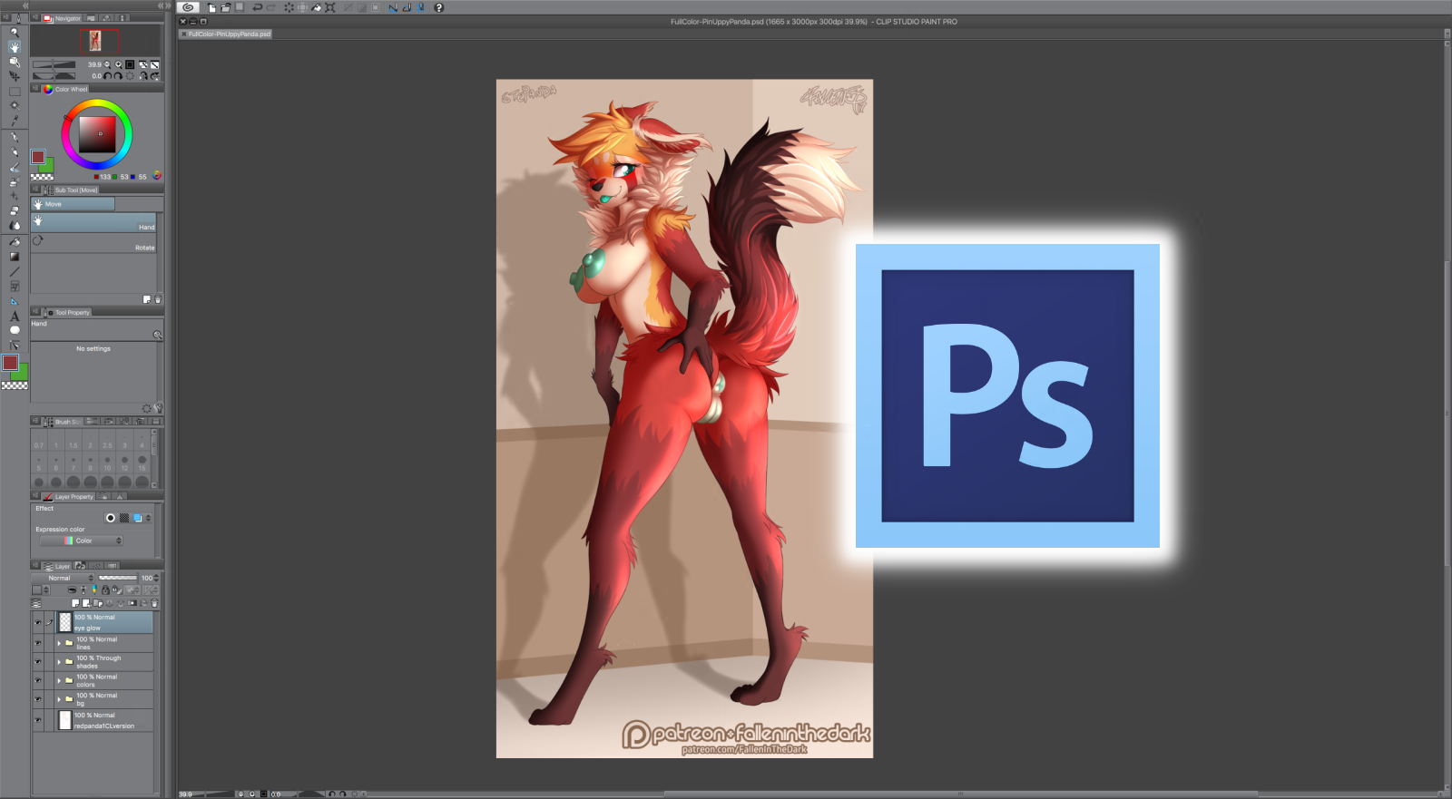Screen dimensions: 1452x799
Task: Select the Airbrush tool
Action: (15, 182)
